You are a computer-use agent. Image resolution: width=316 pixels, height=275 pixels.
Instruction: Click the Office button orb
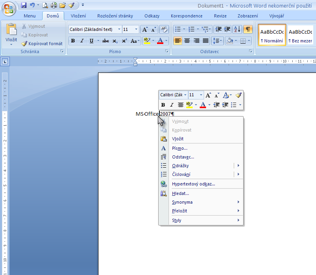9,9
